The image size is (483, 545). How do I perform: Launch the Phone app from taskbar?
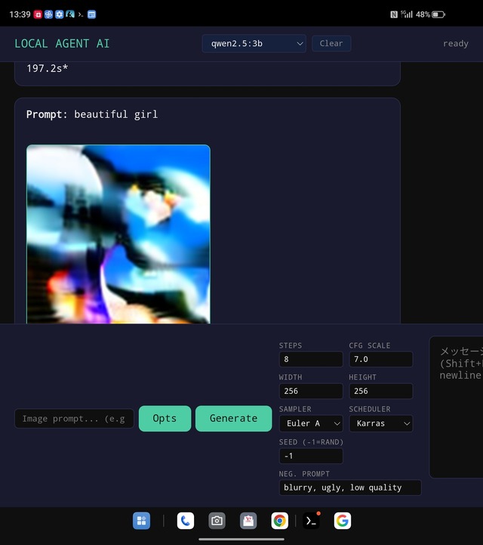tap(185, 521)
